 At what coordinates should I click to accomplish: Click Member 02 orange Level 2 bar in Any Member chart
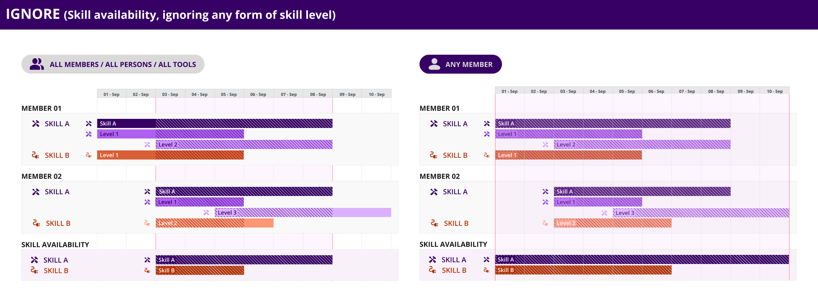pyautogui.click(x=612, y=223)
